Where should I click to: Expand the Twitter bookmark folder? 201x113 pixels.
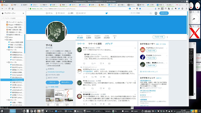coord(5,37)
